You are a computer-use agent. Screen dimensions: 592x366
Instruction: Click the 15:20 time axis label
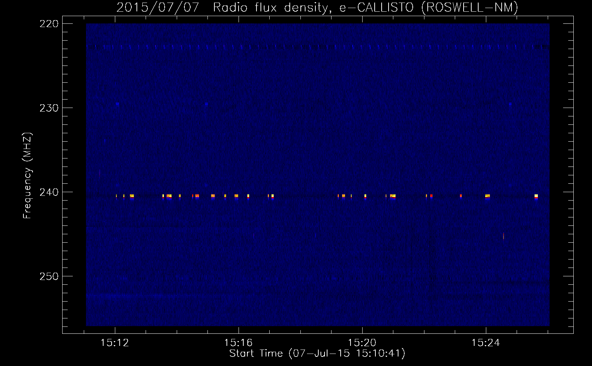click(362, 343)
